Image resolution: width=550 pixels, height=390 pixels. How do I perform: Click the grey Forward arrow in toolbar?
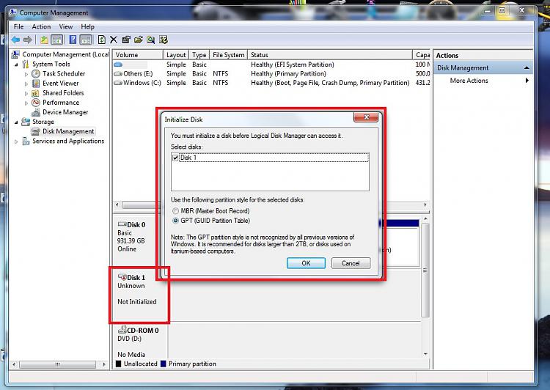(27, 40)
